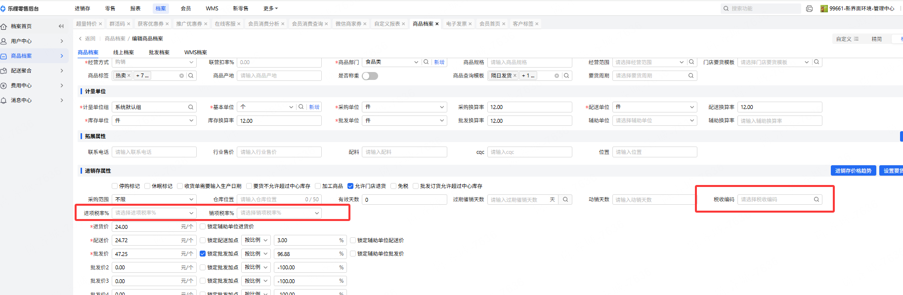The image size is (903, 295).
Task: Open the 配送单位 dropdown
Action: (x=654, y=107)
